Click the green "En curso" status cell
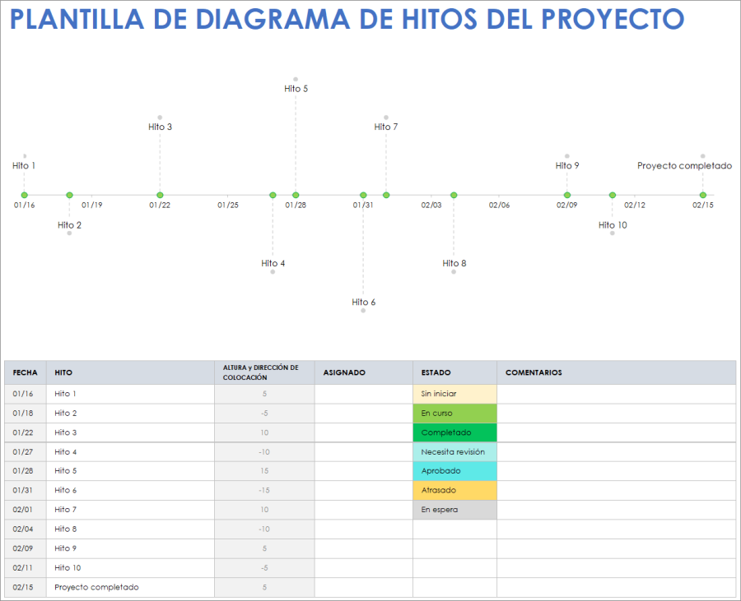 click(x=454, y=413)
